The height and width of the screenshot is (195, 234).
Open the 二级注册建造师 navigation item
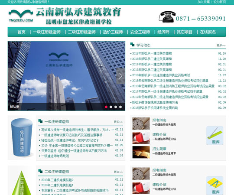[82, 32]
